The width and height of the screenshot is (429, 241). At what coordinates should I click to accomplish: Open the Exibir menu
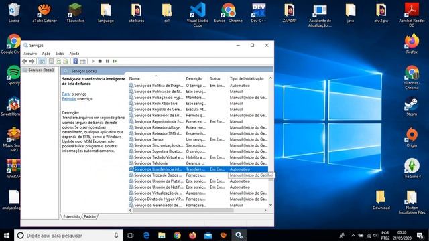pyautogui.click(x=60, y=54)
